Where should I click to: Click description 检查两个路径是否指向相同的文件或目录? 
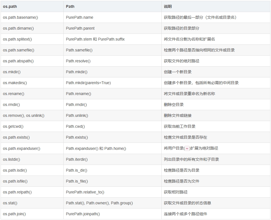(199, 50)
